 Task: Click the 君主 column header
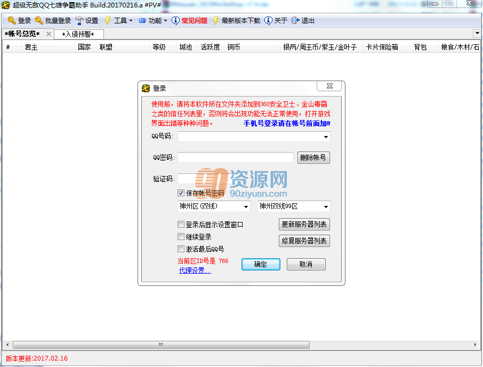click(x=48, y=47)
